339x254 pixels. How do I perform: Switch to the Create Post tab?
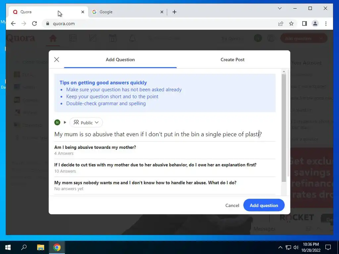(x=232, y=60)
